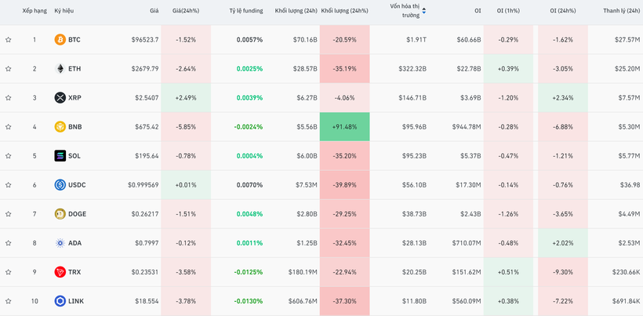Open the TRX symbol link
This screenshot has width=643, height=316.
point(74,272)
